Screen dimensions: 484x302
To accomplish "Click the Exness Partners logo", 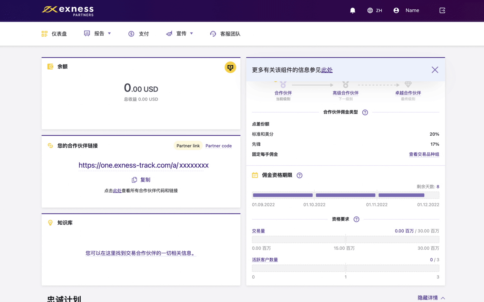I will click(x=68, y=11).
